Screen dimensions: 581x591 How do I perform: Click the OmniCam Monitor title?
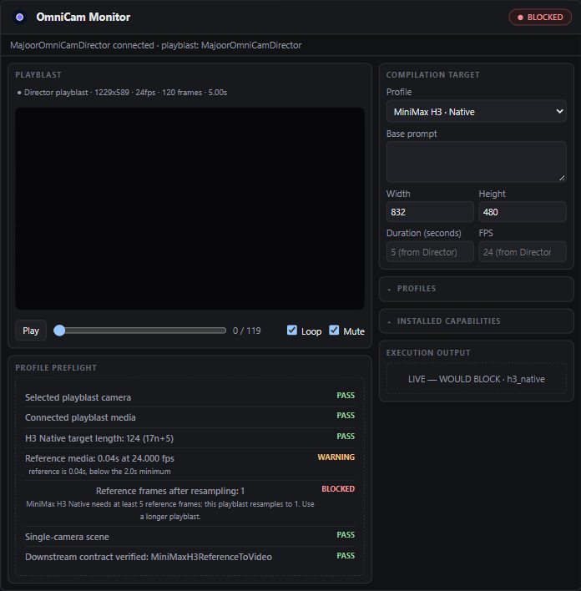[x=83, y=17]
